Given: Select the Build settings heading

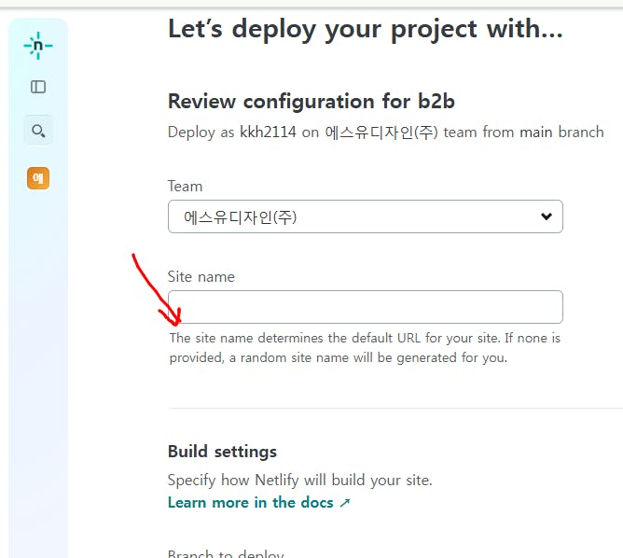Looking at the screenshot, I should click(222, 452).
